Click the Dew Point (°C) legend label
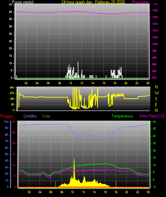This screenshot has height=197, width=166. [x=152, y=116]
